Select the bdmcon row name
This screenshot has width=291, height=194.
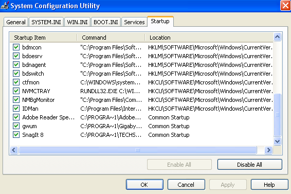32,47
